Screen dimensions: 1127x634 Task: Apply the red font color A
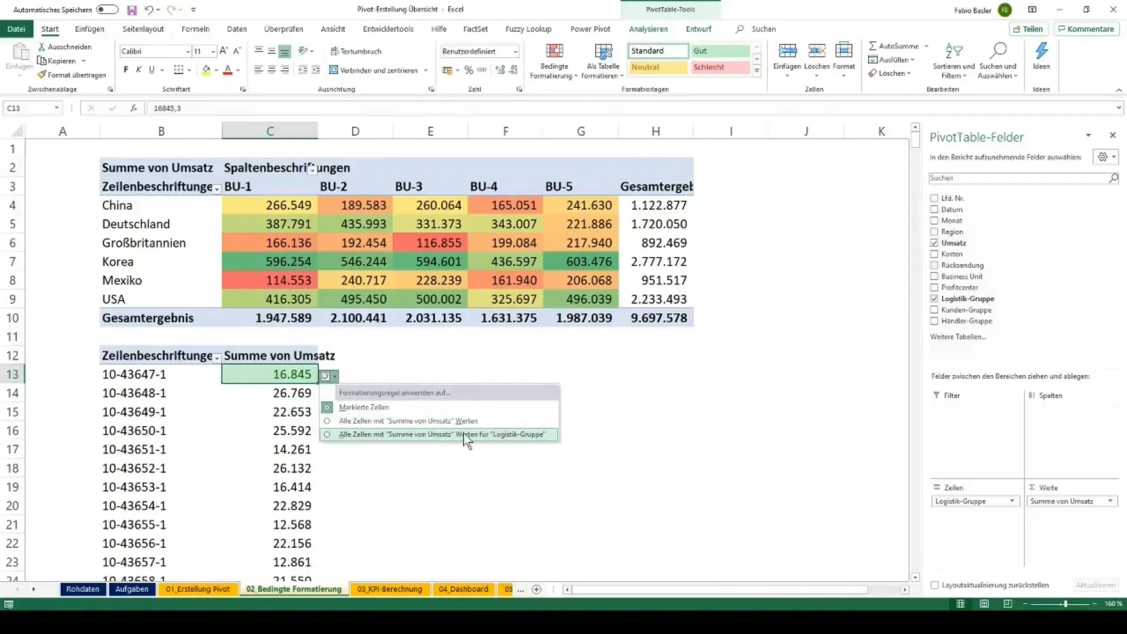point(228,70)
